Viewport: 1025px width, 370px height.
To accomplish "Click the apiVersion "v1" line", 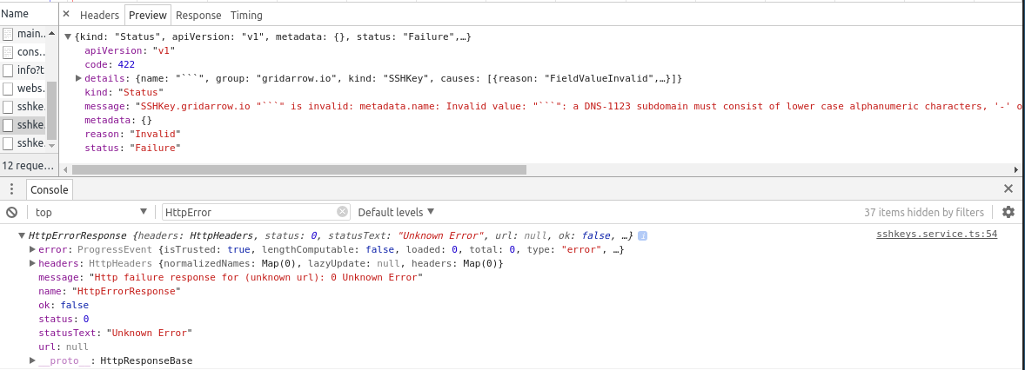I will click(131, 51).
